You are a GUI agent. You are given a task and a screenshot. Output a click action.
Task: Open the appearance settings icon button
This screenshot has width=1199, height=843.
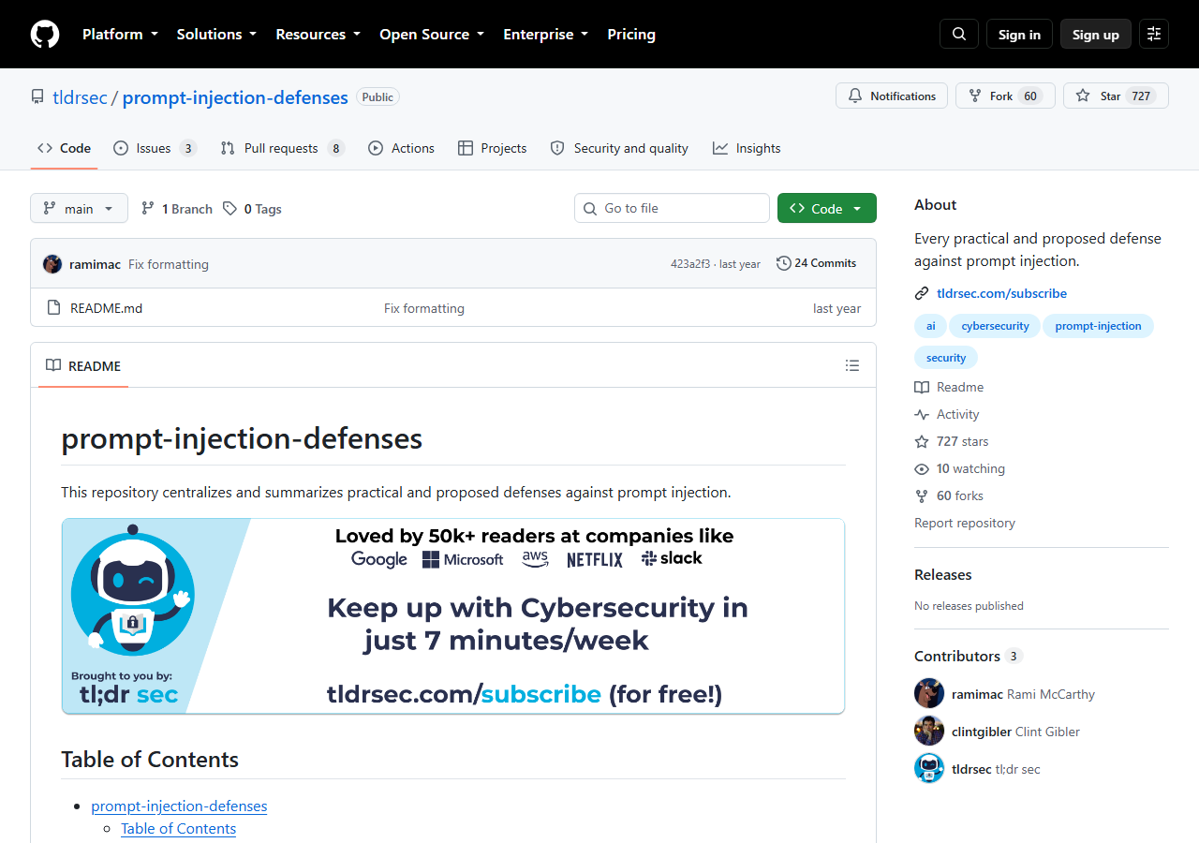click(x=1154, y=34)
